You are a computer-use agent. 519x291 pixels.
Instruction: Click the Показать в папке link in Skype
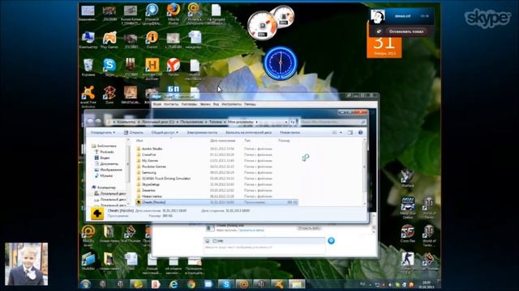point(251,230)
